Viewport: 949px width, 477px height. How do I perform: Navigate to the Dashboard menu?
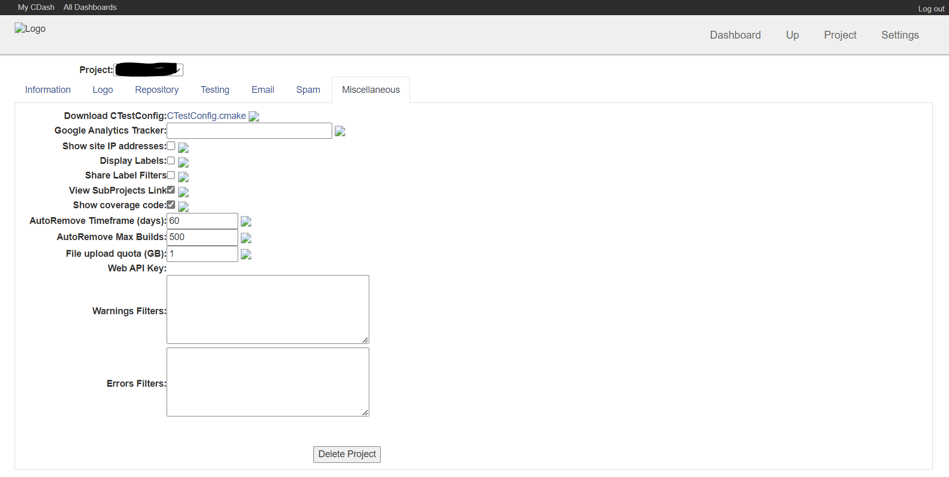735,35
